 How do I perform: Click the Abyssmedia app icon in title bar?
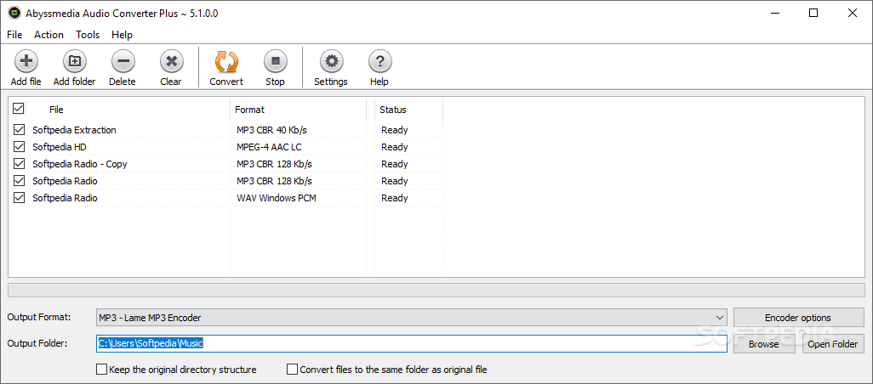pos(14,14)
